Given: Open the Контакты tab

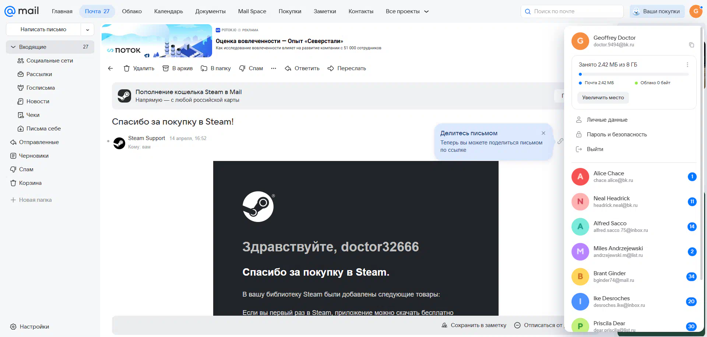Looking at the screenshot, I should [x=361, y=11].
